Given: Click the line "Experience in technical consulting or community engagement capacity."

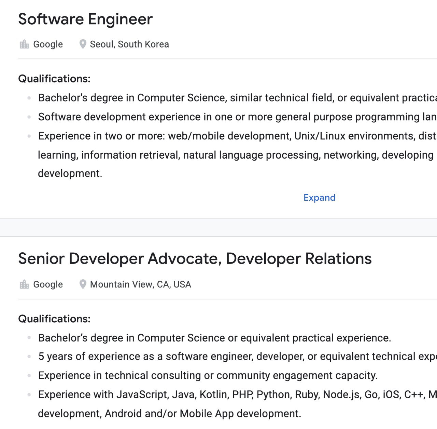Looking at the screenshot, I should tap(208, 376).
